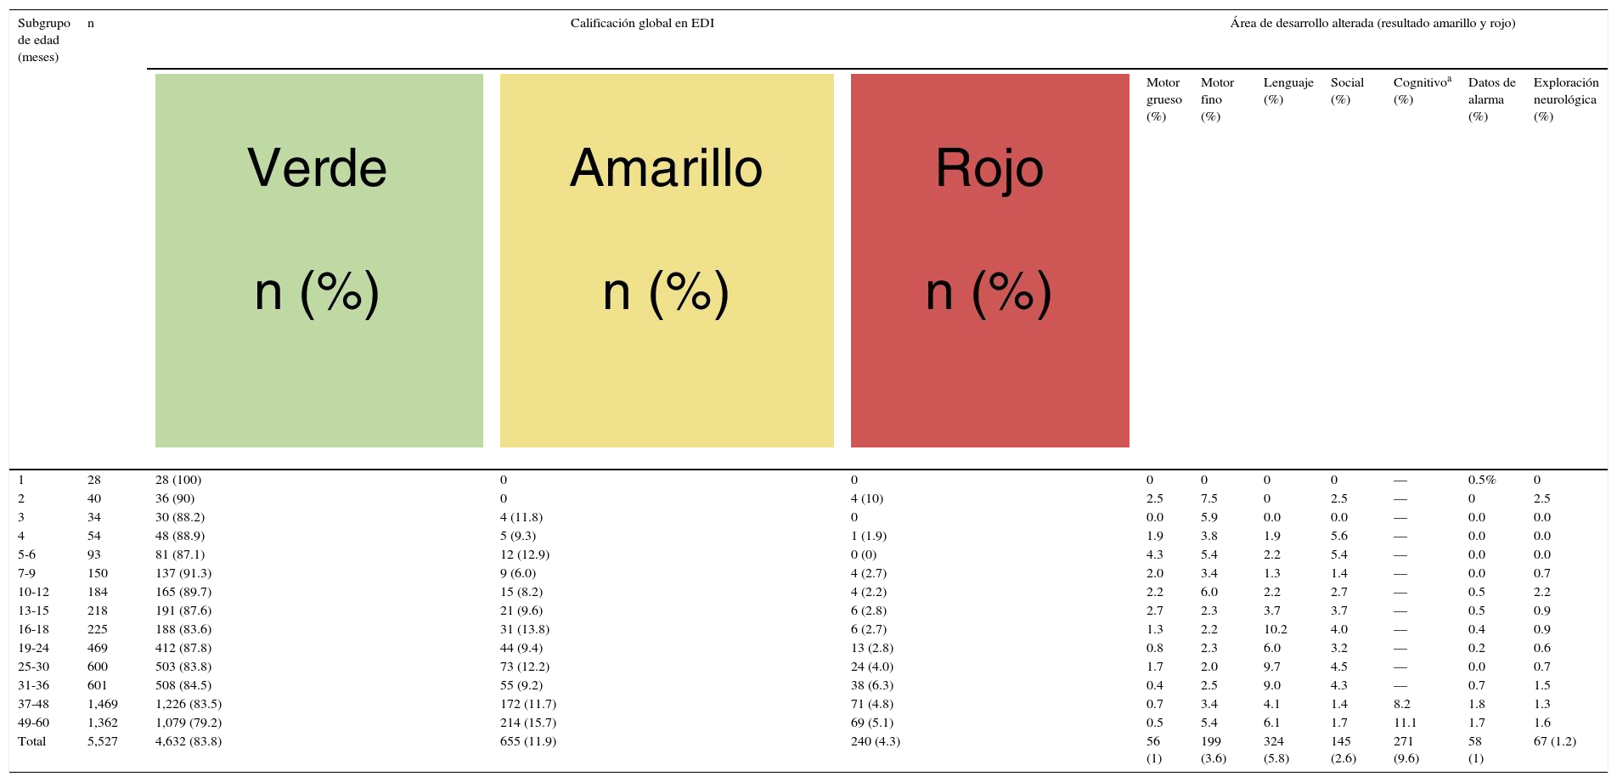The image size is (1617, 782).
Task: Click the '4,632 (83.8)' total cell
Action: 189,741
